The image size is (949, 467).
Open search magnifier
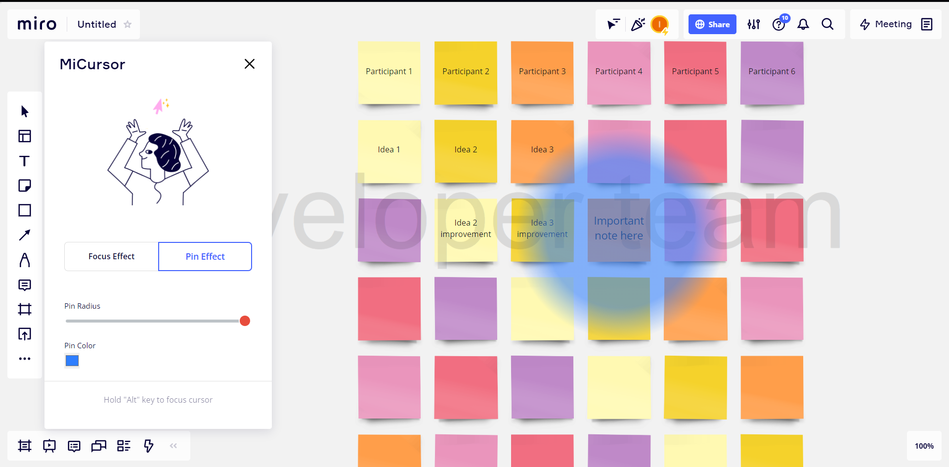coord(827,24)
